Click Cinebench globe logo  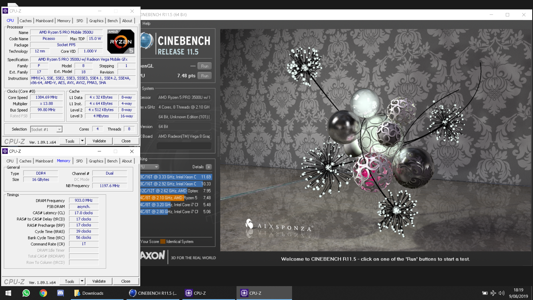147,41
